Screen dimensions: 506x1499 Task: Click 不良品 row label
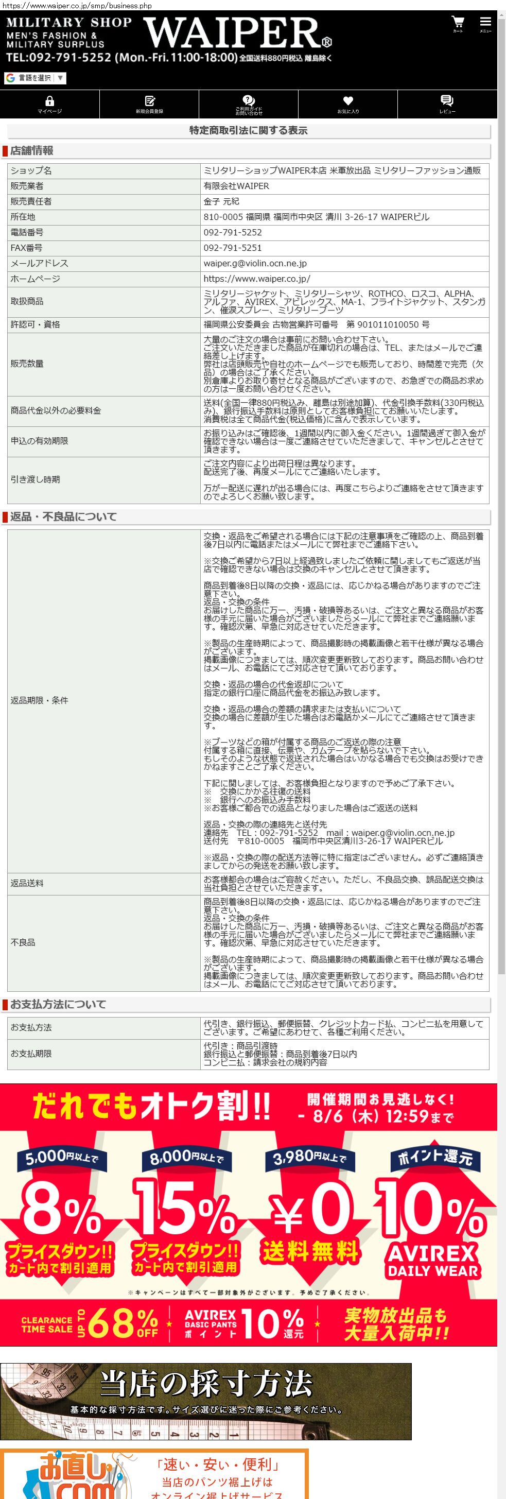pyautogui.click(x=23, y=942)
